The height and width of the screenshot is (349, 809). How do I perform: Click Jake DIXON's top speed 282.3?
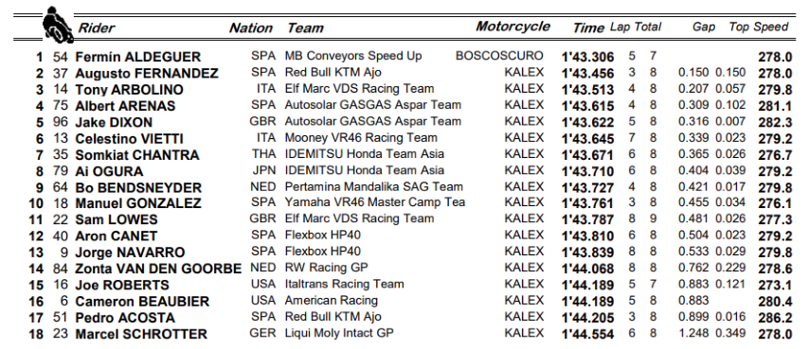[x=775, y=123]
